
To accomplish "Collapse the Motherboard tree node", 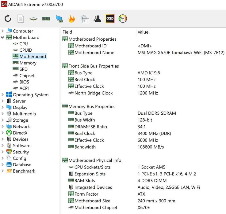I will (2, 37).
